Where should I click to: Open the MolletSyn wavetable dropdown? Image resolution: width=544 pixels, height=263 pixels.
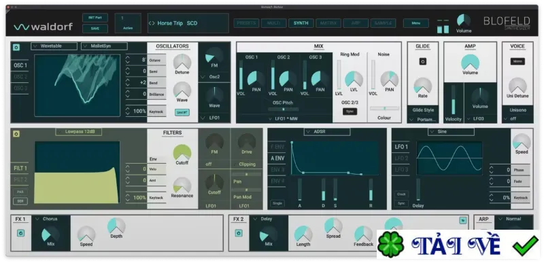[x=105, y=46]
